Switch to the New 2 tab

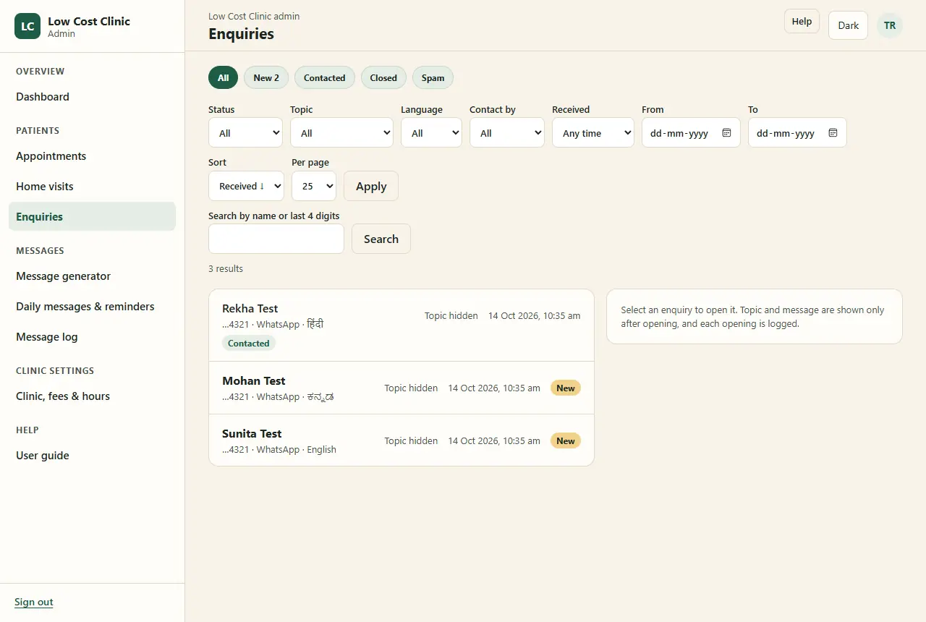coord(266,77)
